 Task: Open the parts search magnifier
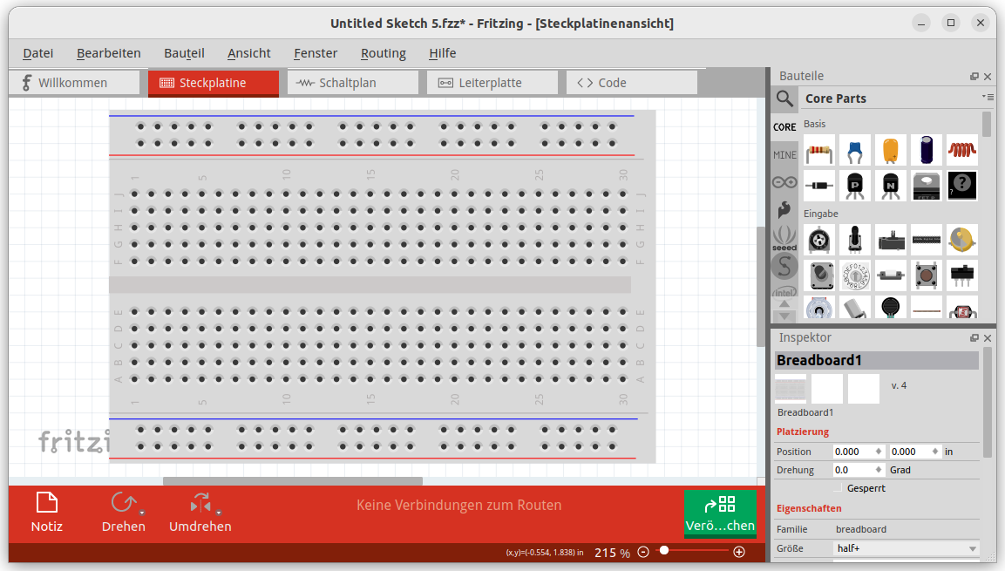(x=784, y=99)
